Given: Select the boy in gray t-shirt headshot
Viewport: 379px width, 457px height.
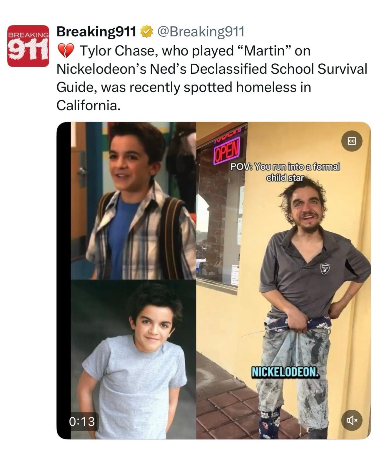Looking at the screenshot, I should tap(133, 359).
